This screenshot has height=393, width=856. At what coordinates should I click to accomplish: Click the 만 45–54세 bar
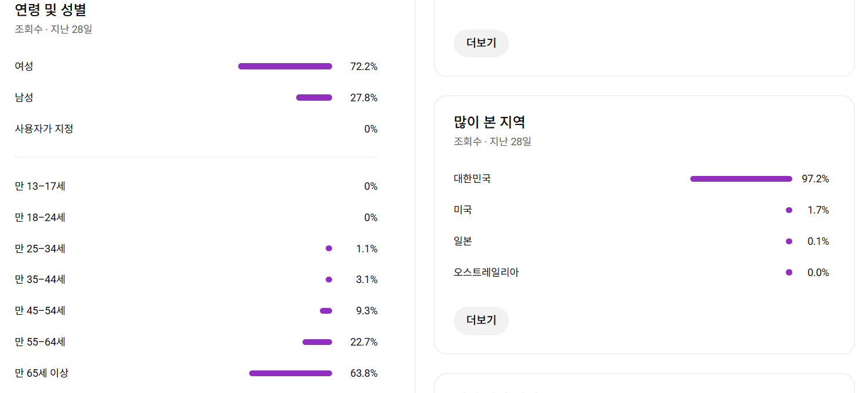point(326,311)
